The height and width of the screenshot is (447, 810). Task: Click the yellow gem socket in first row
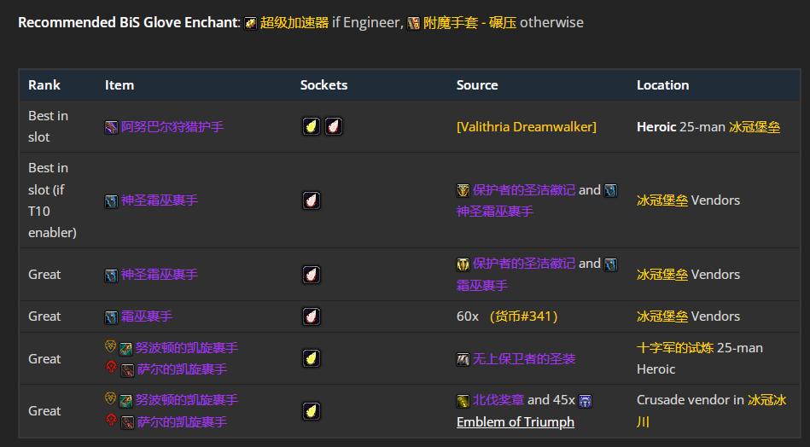(312, 126)
